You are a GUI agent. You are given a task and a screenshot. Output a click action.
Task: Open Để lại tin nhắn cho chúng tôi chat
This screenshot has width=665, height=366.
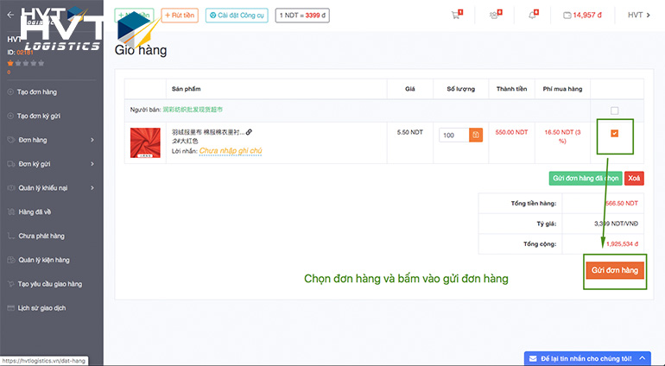click(587, 358)
